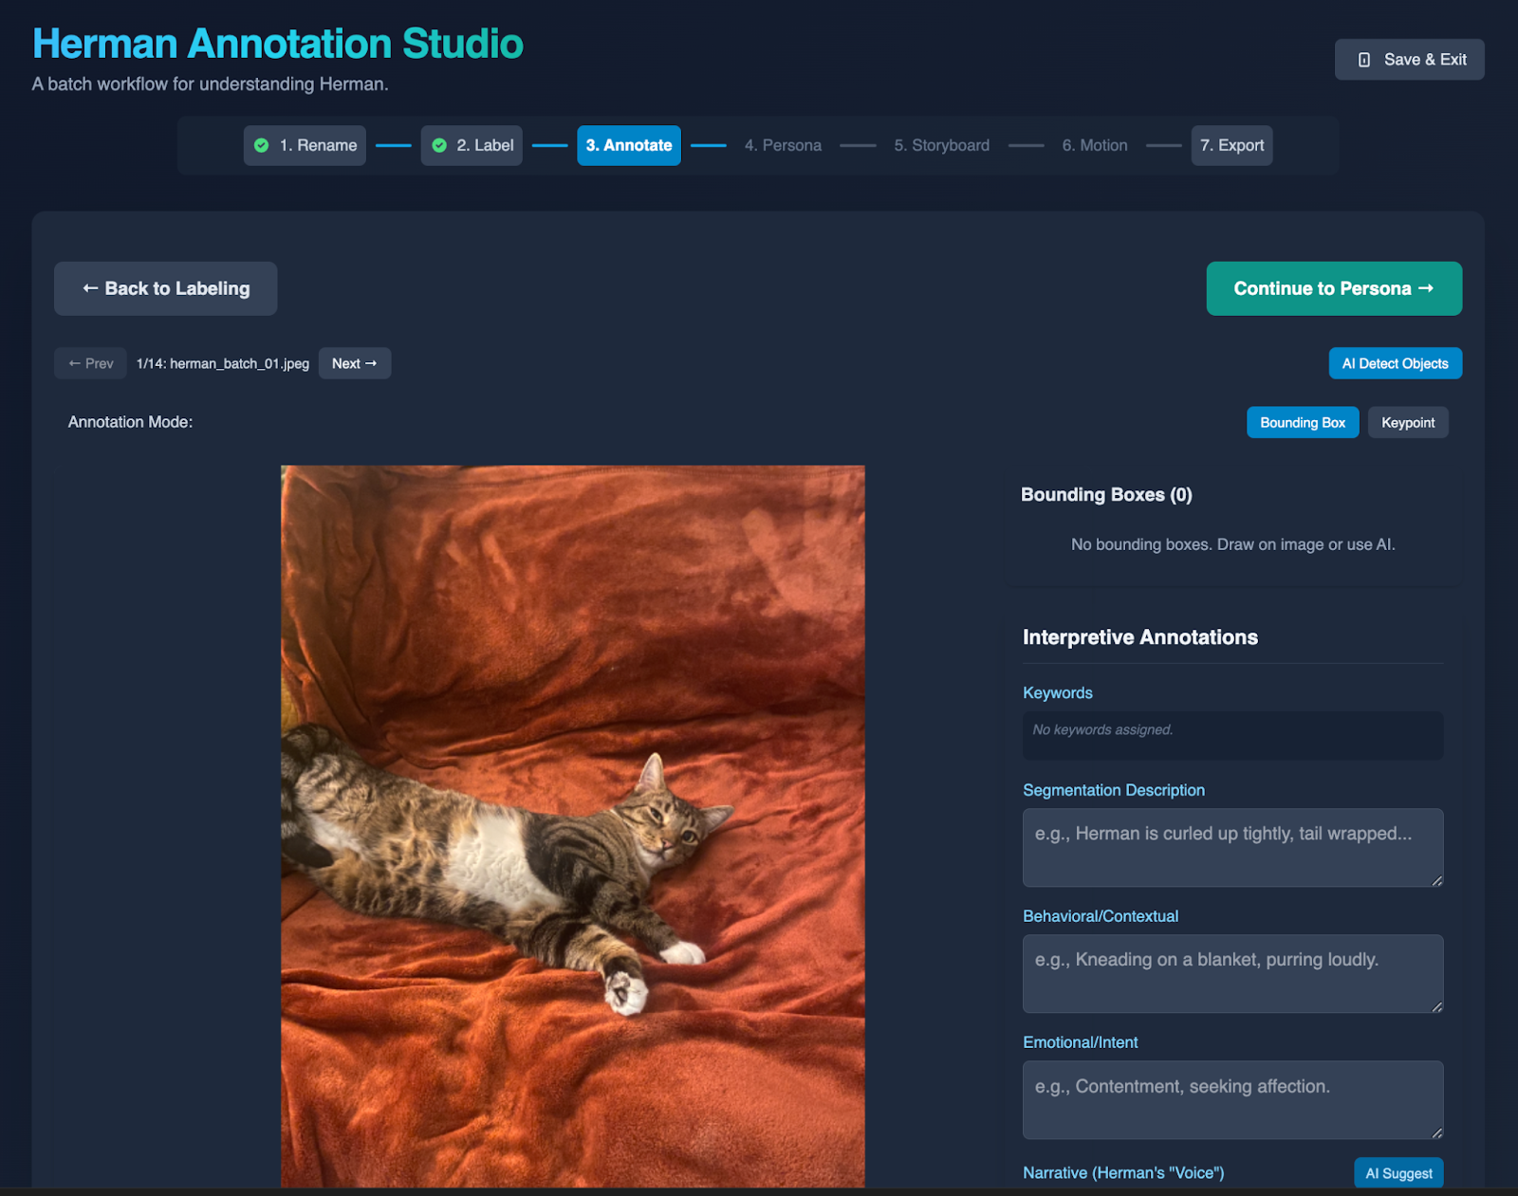Switch to Keypoint annotation mode
The width and height of the screenshot is (1518, 1196).
click(x=1407, y=422)
